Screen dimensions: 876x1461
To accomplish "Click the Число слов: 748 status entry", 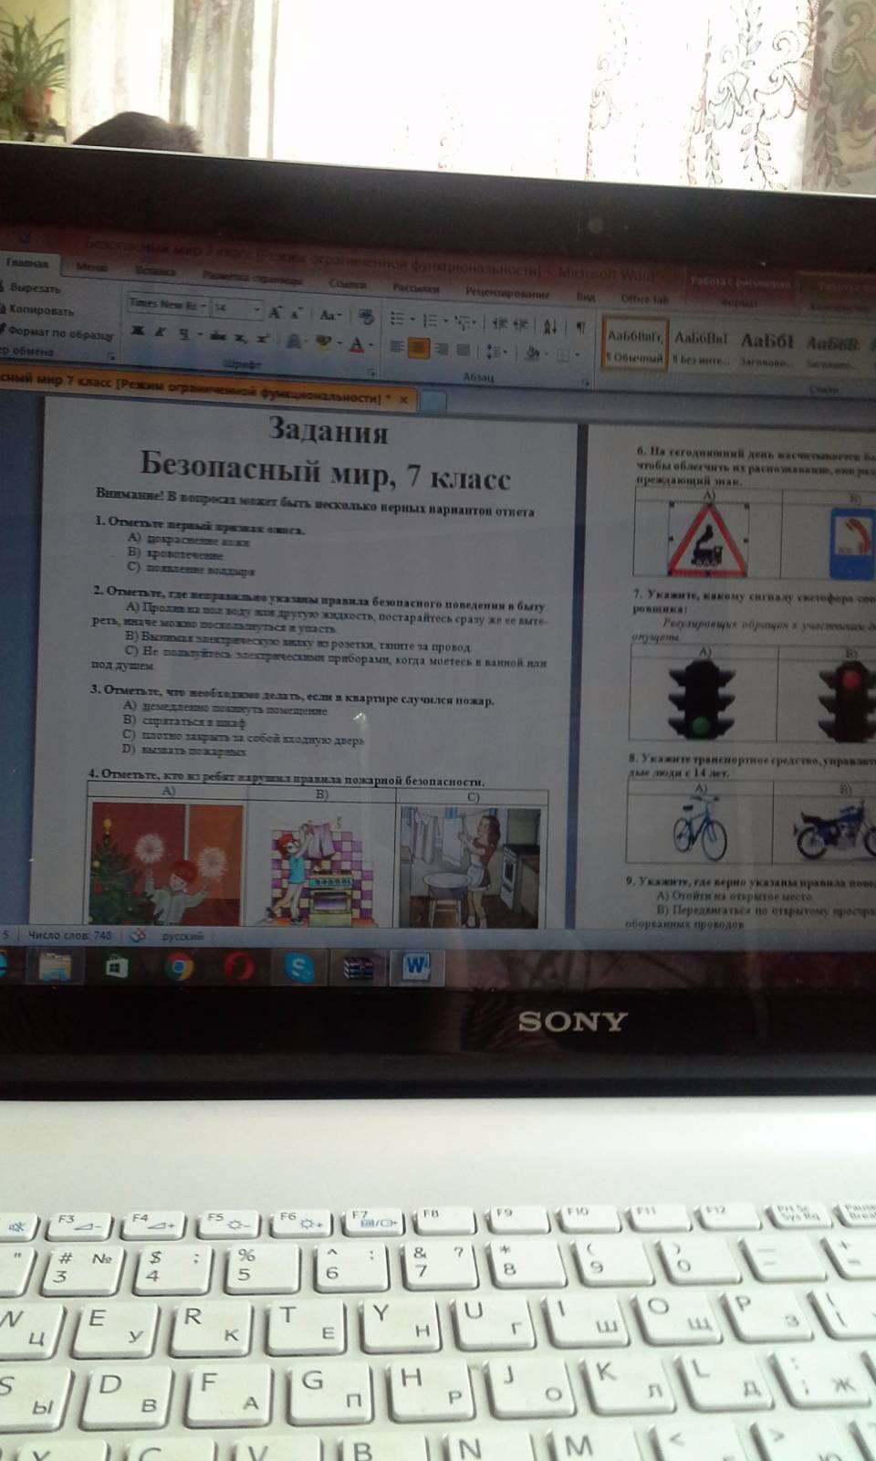I will click(x=70, y=934).
